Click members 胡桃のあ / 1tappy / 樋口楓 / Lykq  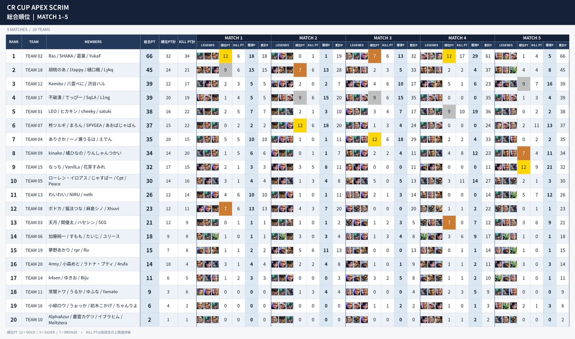tap(81, 70)
